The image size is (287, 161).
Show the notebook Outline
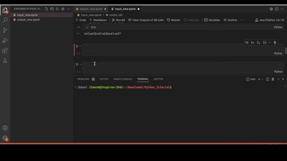[x=230, y=20]
